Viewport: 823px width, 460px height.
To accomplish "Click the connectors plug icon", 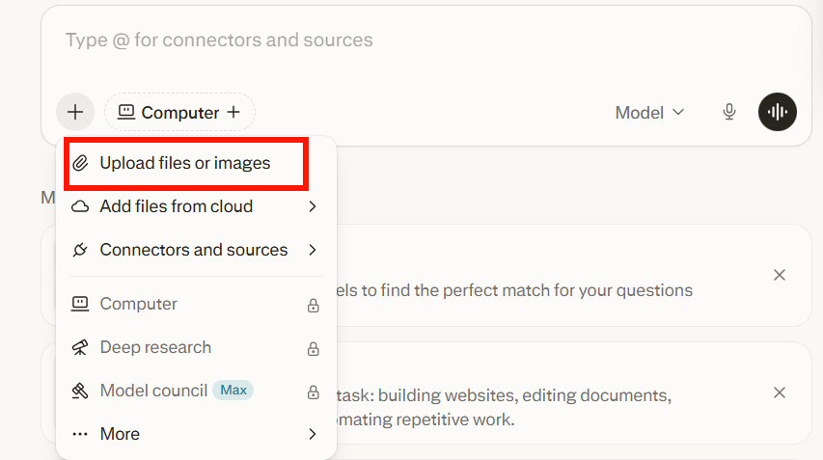I will point(81,250).
